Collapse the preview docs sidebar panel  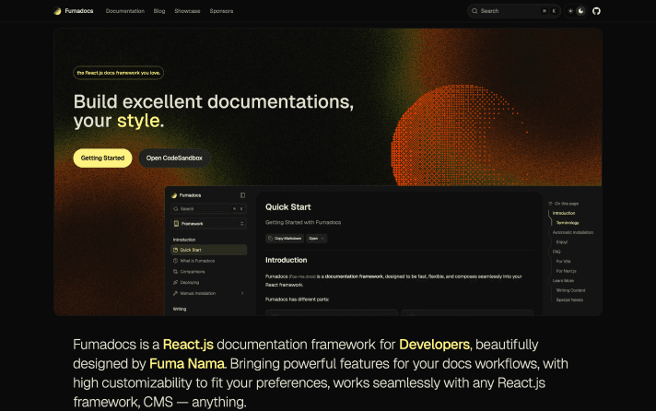coord(242,195)
